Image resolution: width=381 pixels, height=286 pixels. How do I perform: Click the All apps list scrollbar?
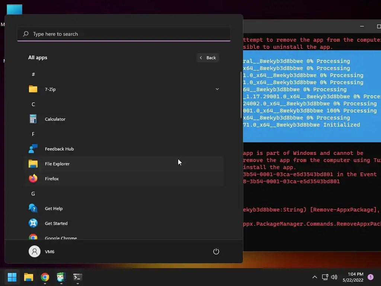click(x=241, y=95)
